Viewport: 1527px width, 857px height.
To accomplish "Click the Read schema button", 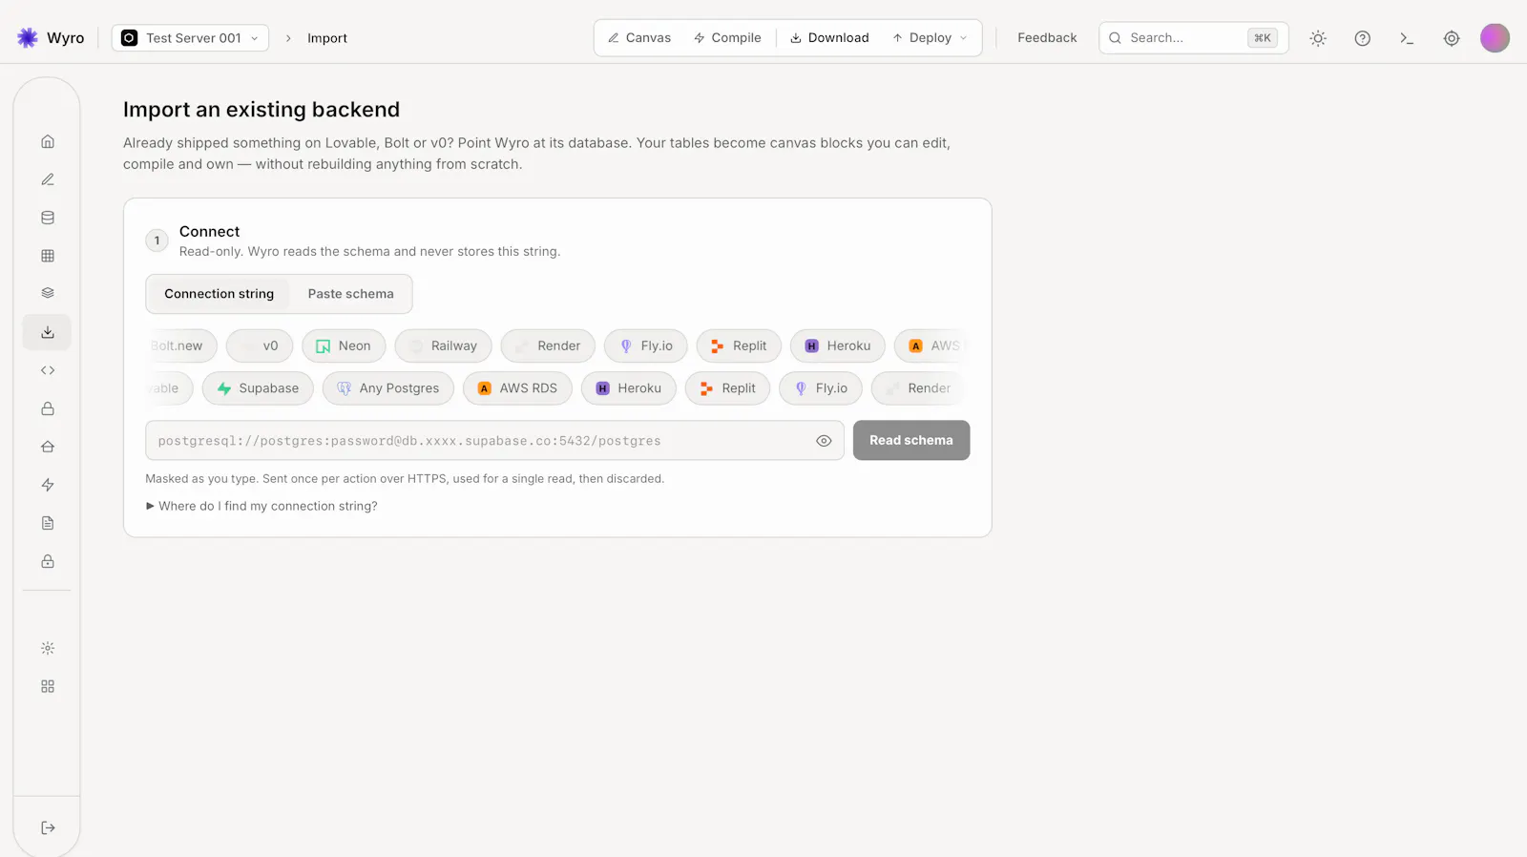I will pos(911,440).
